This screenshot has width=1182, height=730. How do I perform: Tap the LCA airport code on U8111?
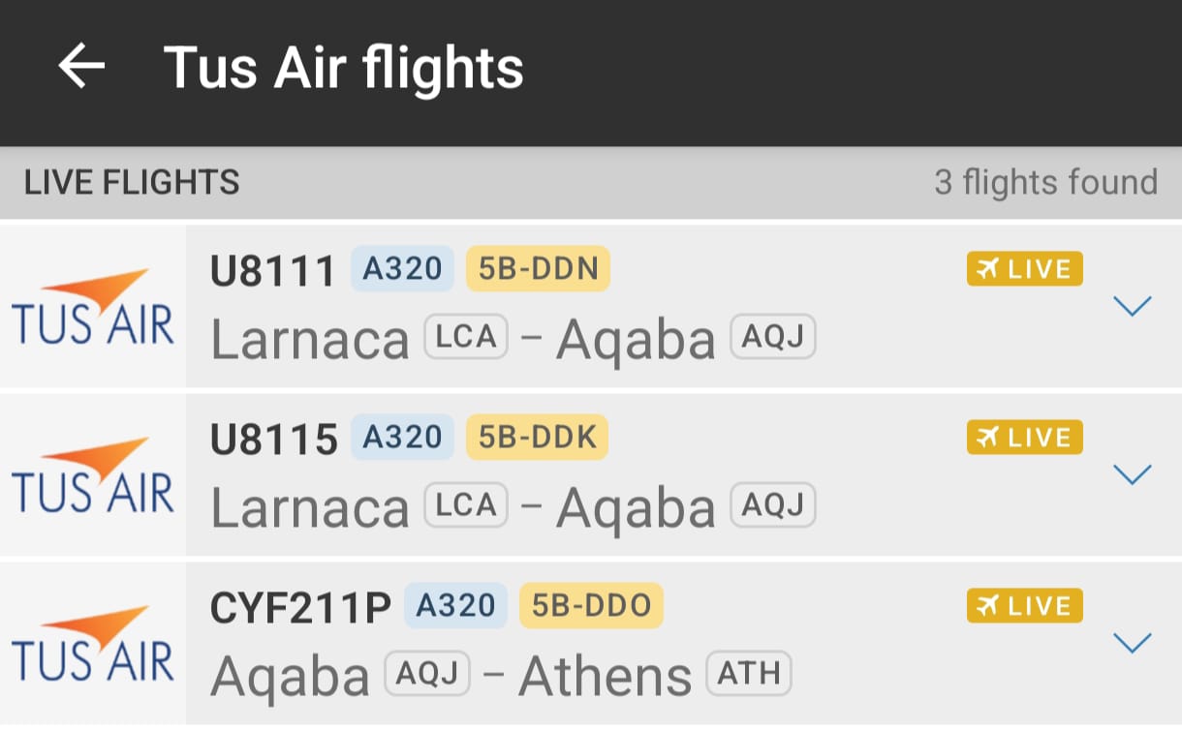coord(466,337)
